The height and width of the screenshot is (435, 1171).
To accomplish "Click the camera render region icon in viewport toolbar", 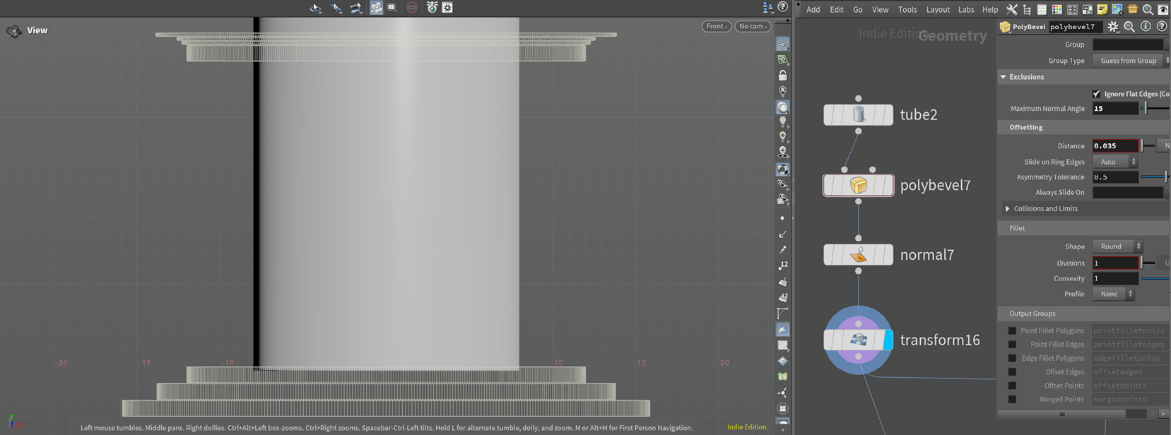I will pyautogui.click(x=392, y=8).
